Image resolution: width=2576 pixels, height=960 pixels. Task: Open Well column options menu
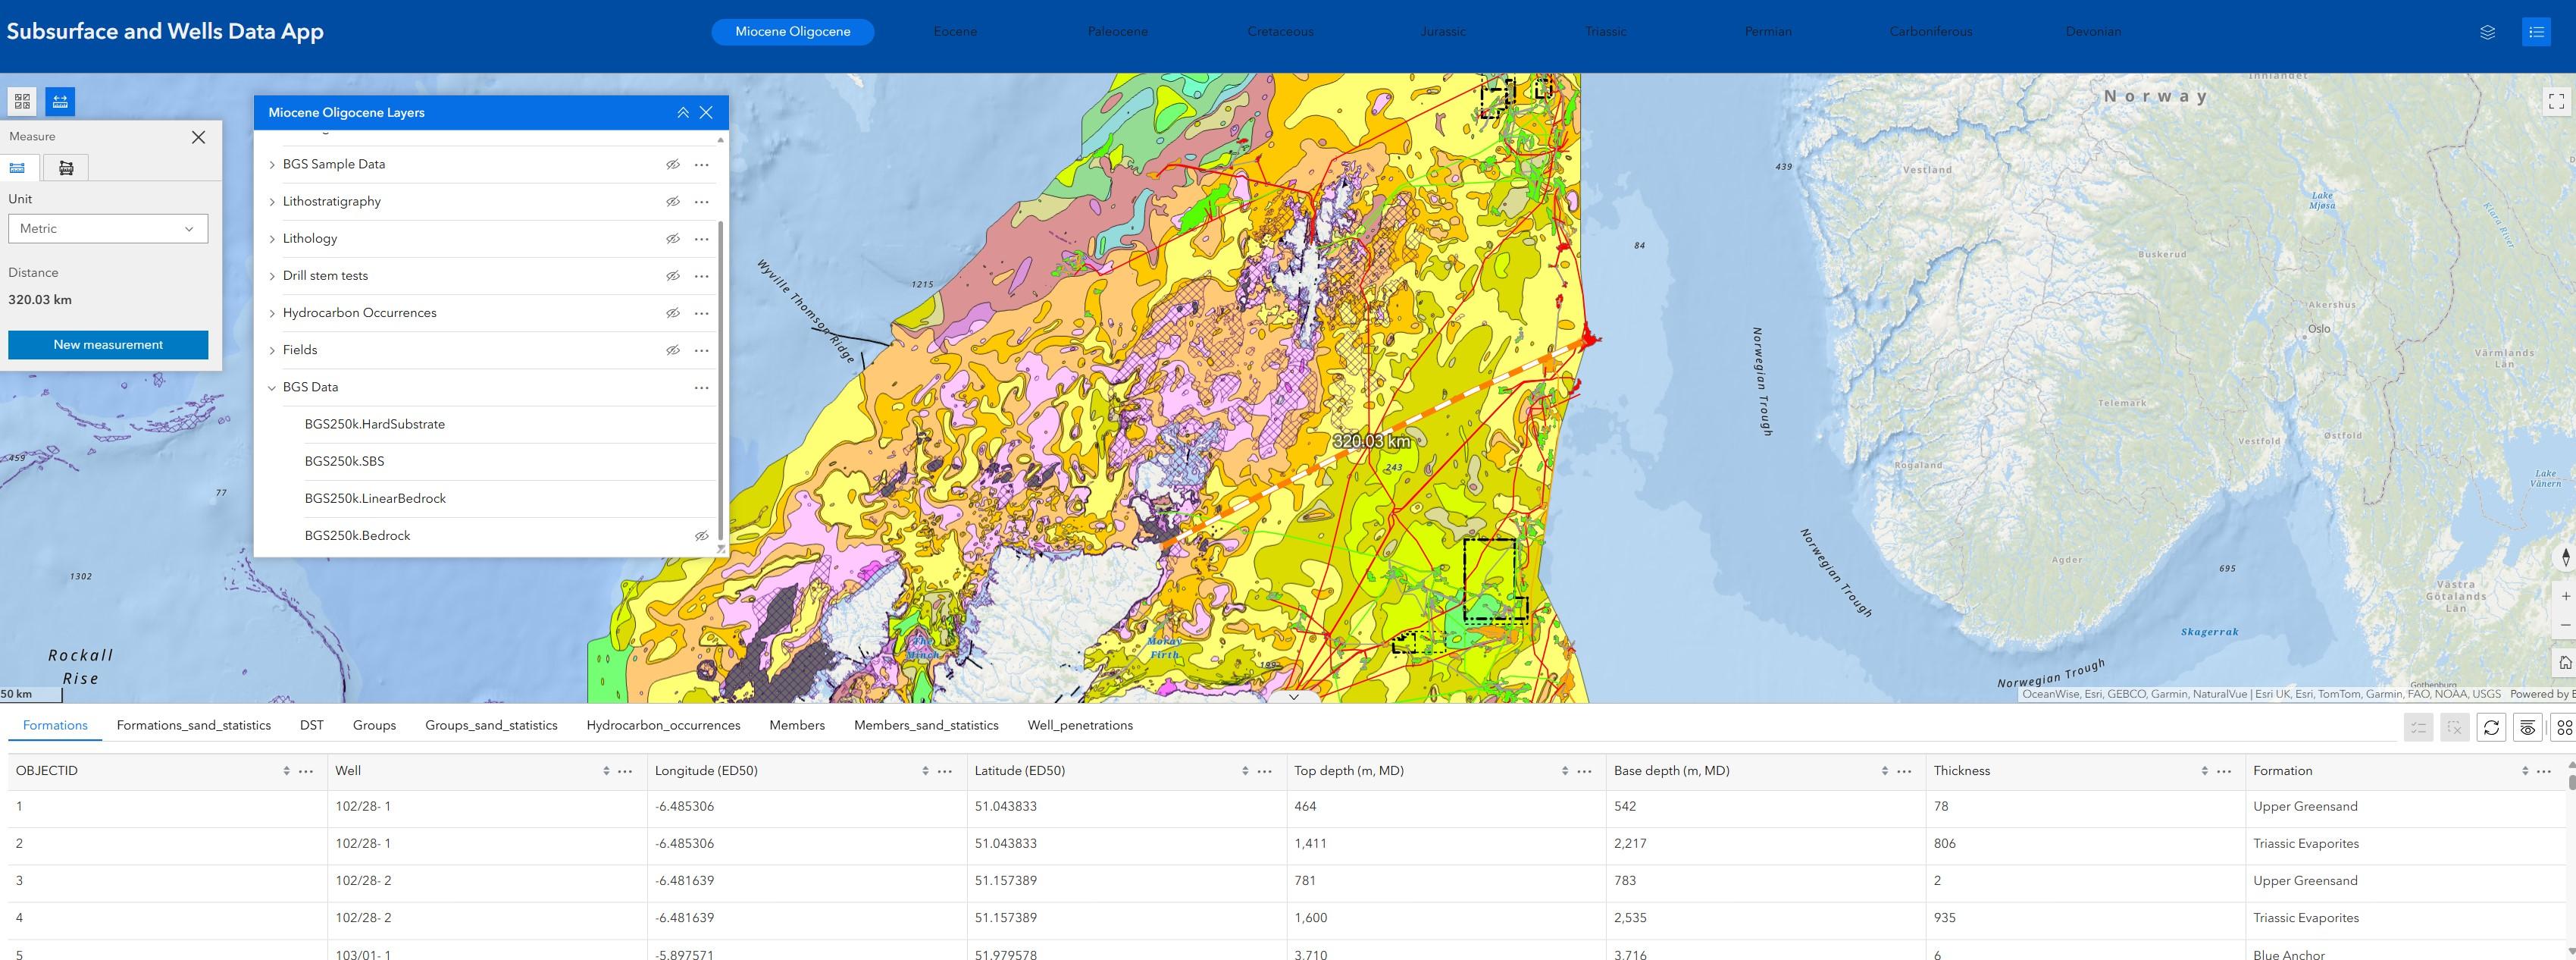[x=625, y=770]
